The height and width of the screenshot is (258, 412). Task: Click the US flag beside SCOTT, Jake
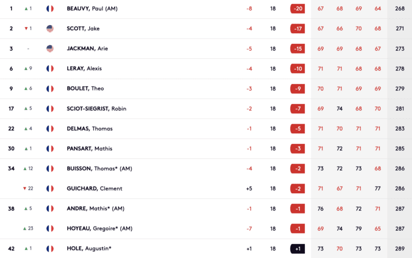tap(50, 29)
